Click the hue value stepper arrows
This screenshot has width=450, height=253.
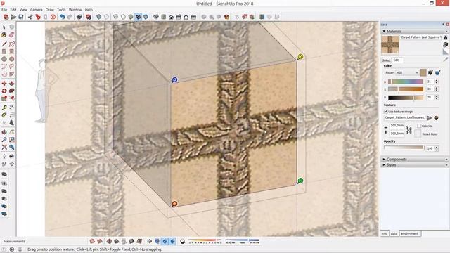pos(437,82)
